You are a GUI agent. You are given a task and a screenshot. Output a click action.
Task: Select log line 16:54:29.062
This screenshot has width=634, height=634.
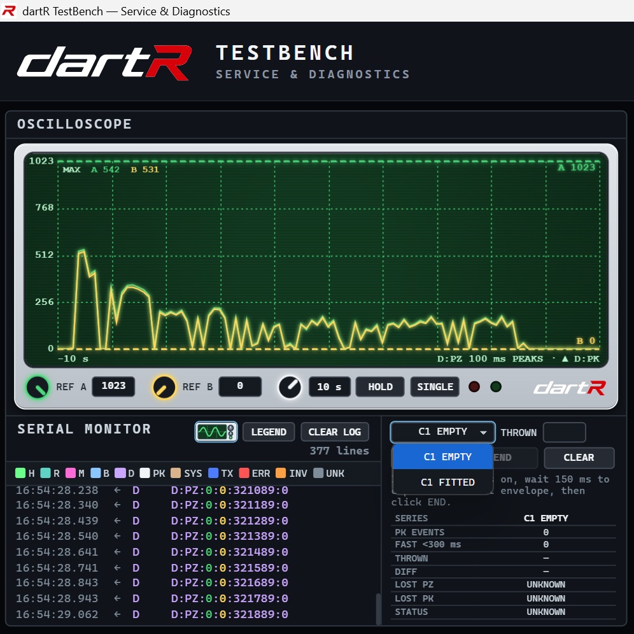click(x=151, y=615)
